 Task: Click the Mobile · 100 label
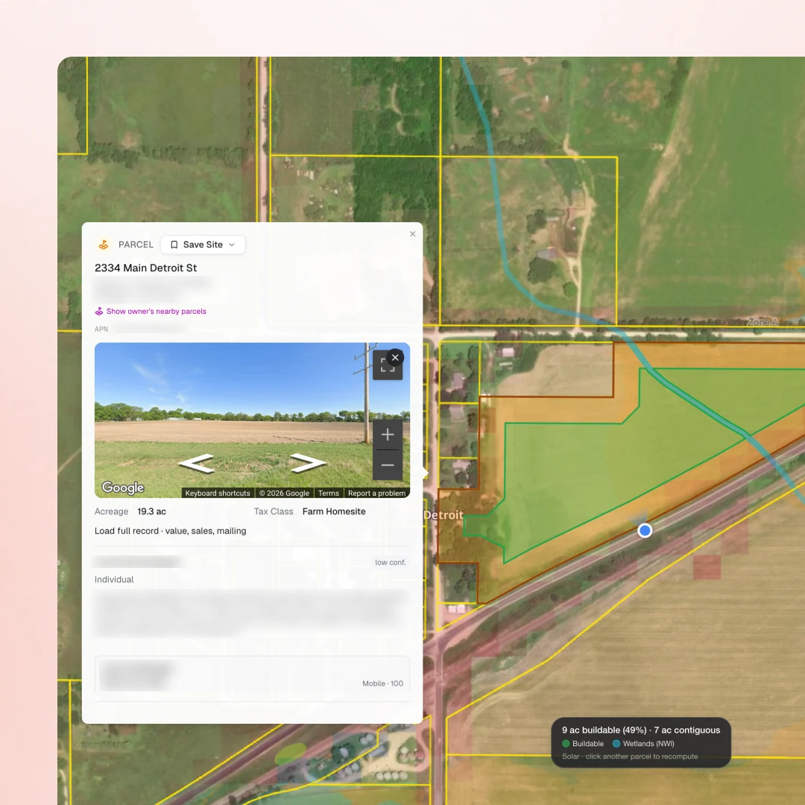tap(382, 684)
